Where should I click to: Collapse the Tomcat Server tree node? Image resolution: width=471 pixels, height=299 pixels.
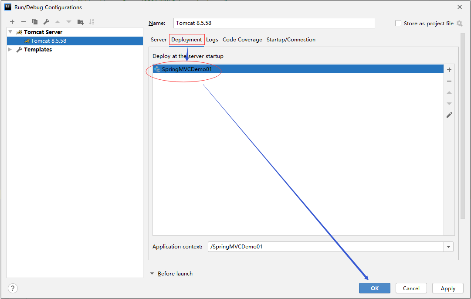pyautogui.click(x=10, y=32)
